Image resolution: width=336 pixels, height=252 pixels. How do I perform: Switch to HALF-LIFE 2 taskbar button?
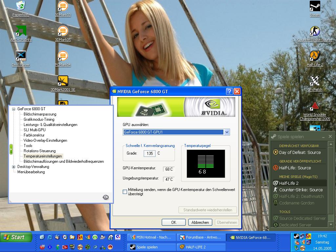tap(201, 247)
